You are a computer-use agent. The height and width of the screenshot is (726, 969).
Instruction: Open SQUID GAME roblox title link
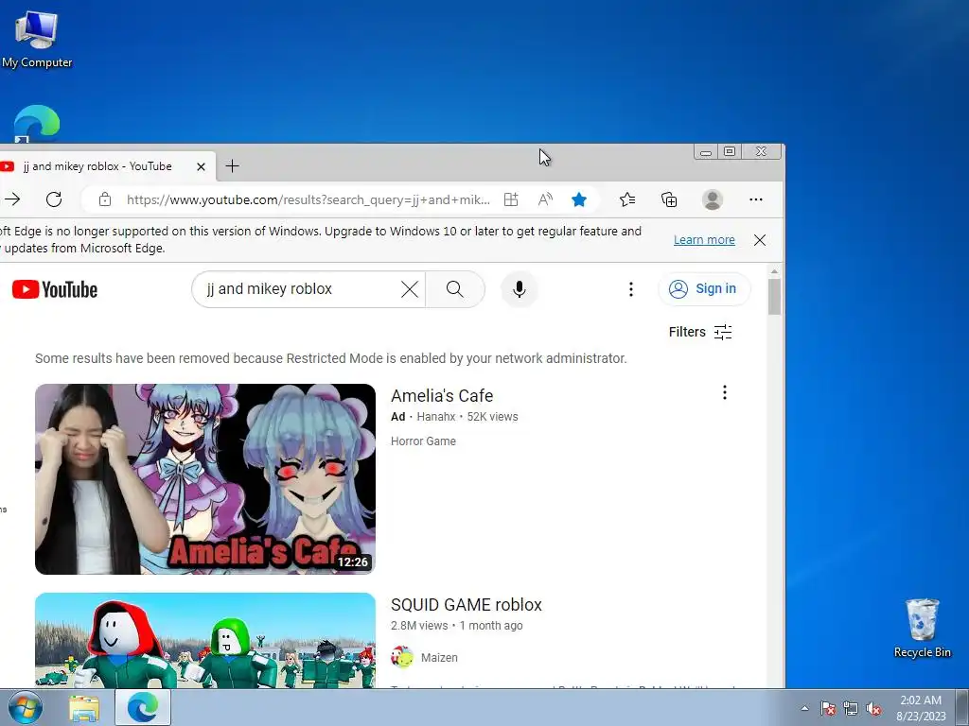466,605
